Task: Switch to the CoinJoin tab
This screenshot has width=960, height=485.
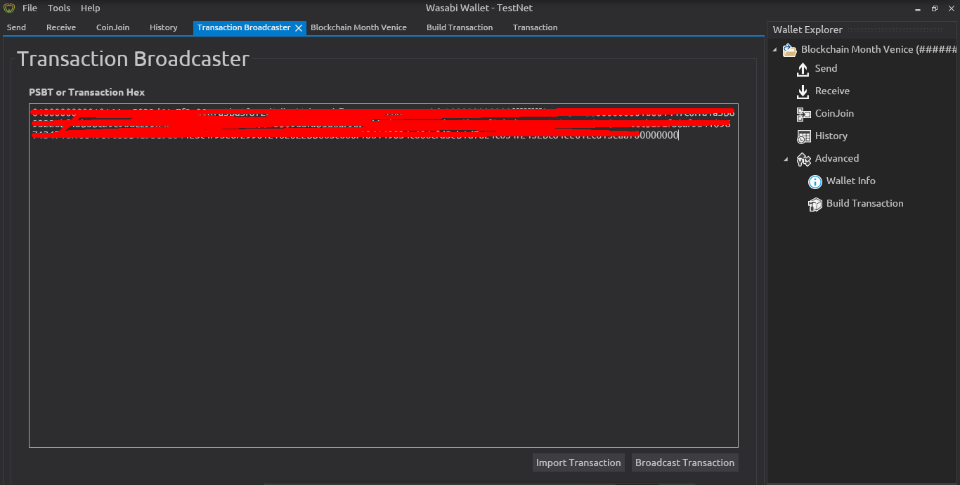Action: pyautogui.click(x=113, y=27)
